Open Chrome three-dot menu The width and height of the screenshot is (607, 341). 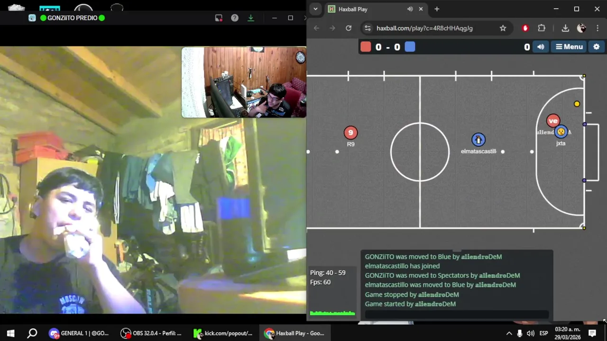point(597,28)
